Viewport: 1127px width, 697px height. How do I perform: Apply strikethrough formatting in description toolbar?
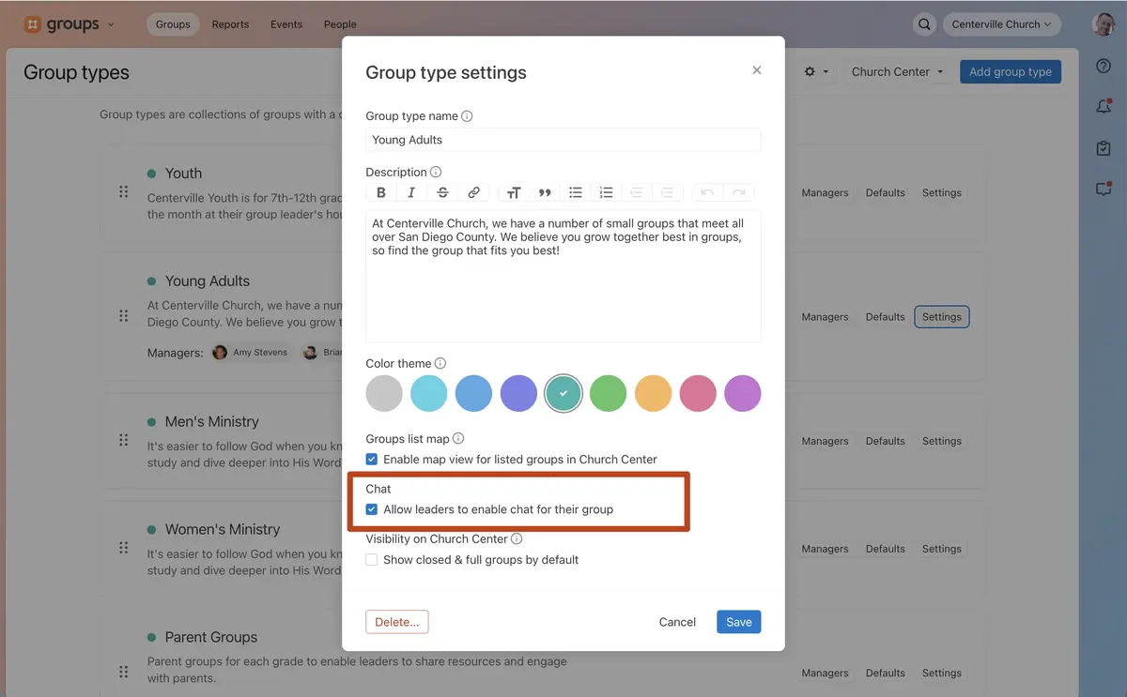[442, 192]
